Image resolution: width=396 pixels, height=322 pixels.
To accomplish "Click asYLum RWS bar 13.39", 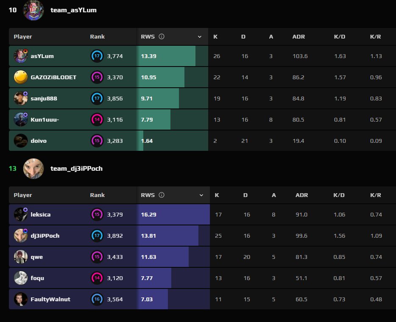I will click(x=166, y=56).
